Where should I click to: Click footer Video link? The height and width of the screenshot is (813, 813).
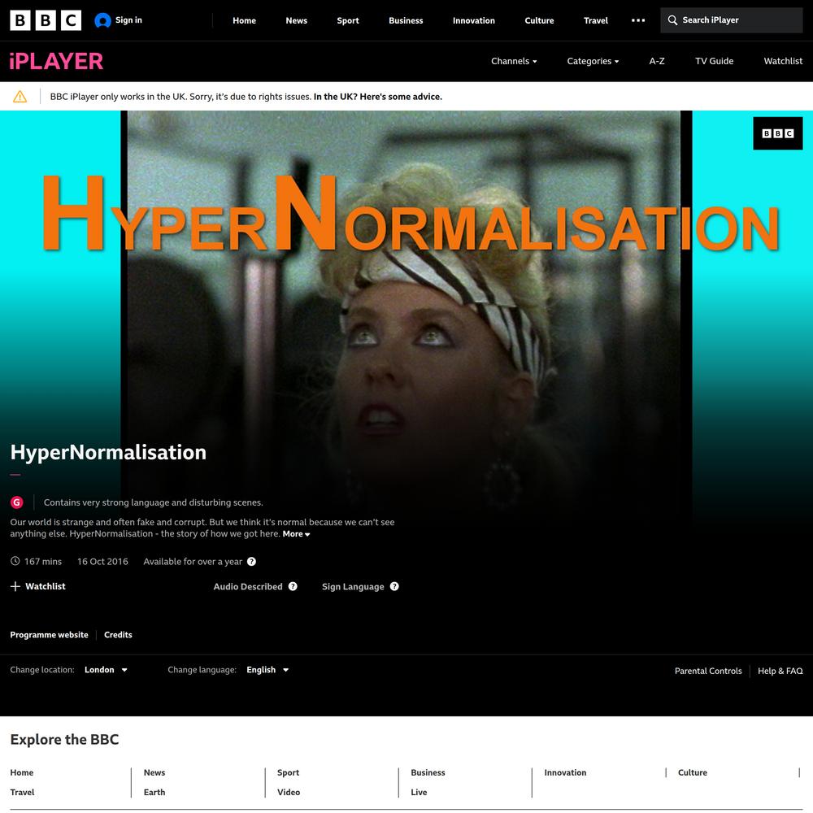click(x=289, y=792)
